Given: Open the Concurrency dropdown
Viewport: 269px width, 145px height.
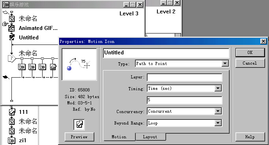Looking at the screenshot, I should click(x=218, y=111).
